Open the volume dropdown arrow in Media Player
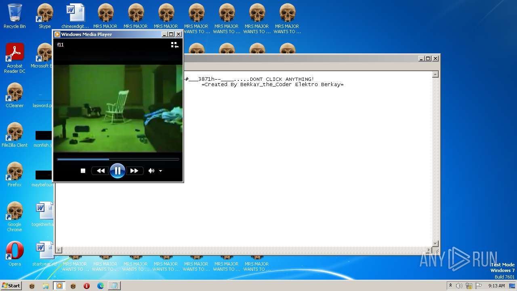The image size is (517, 291). point(160,171)
